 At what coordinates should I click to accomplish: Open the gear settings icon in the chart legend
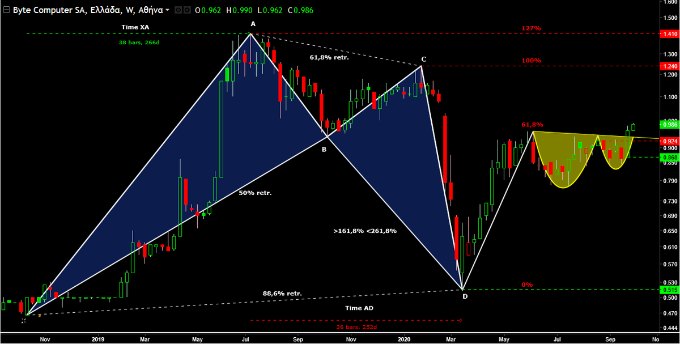click(186, 10)
